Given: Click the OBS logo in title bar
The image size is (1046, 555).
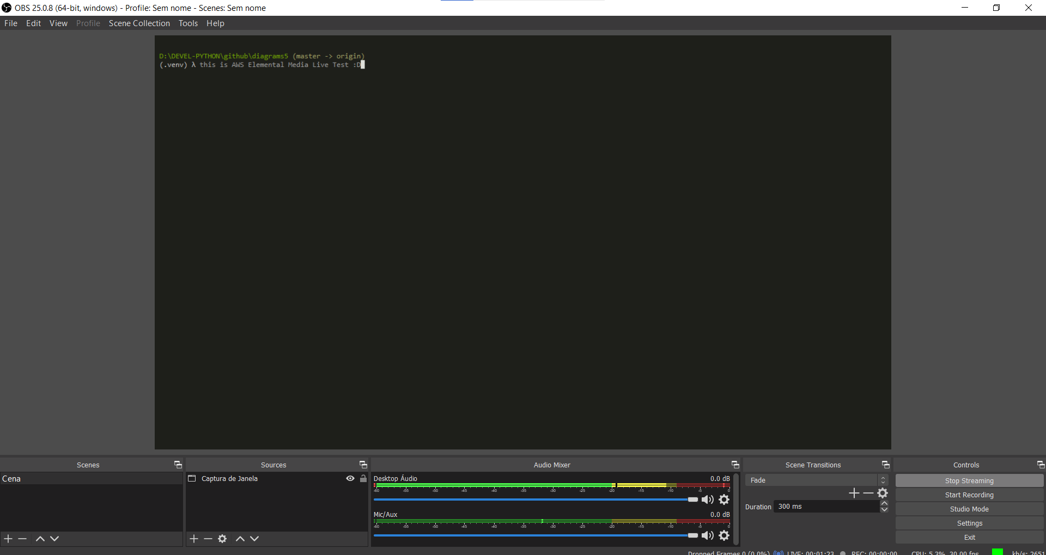Looking at the screenshot, I should pyautogui.click(x=7, y=8).
